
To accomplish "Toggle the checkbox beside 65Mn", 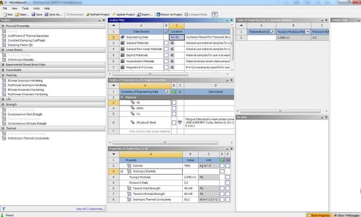I will point(174,108).
